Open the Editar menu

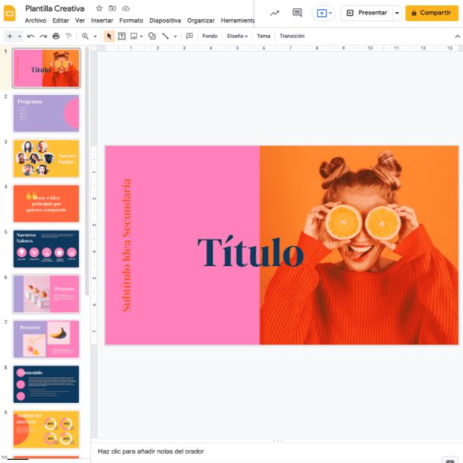[61, 21]
